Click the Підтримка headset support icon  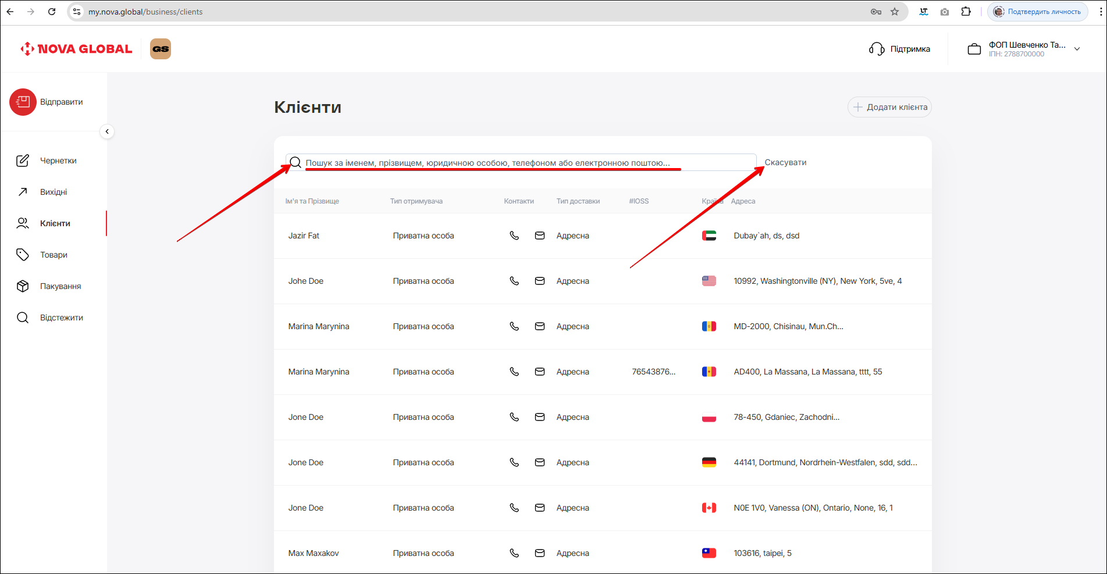pos(877,49)
